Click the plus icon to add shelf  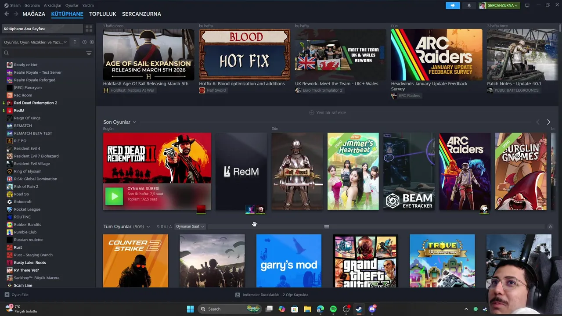[x=312, y=113]
